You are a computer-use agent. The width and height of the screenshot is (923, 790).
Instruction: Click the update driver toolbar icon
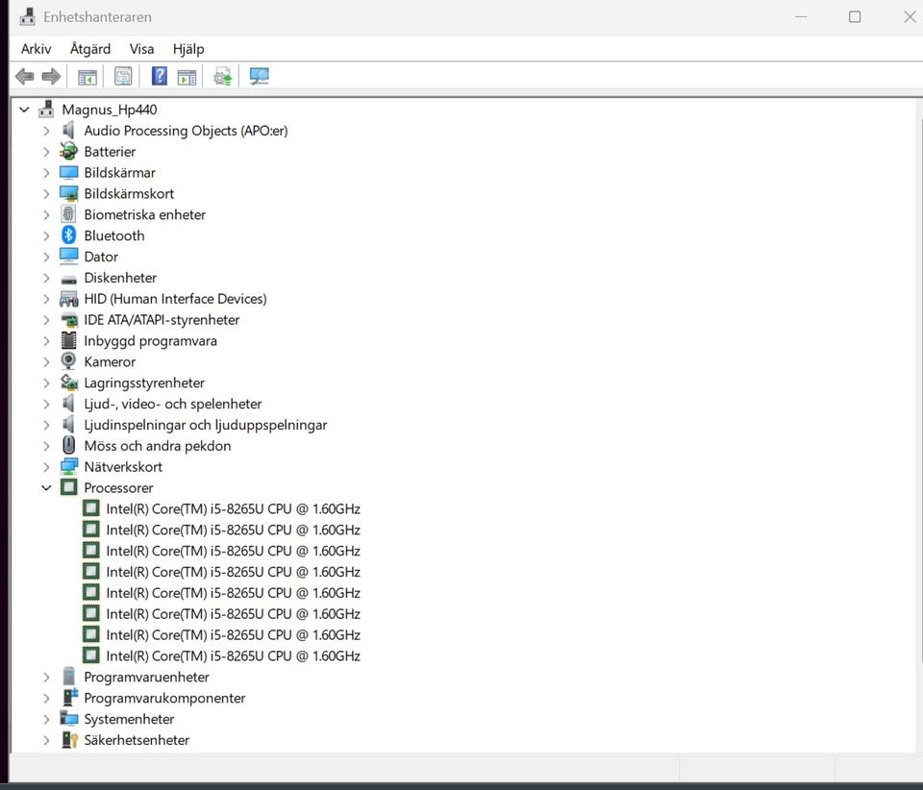tap(222, 77)
